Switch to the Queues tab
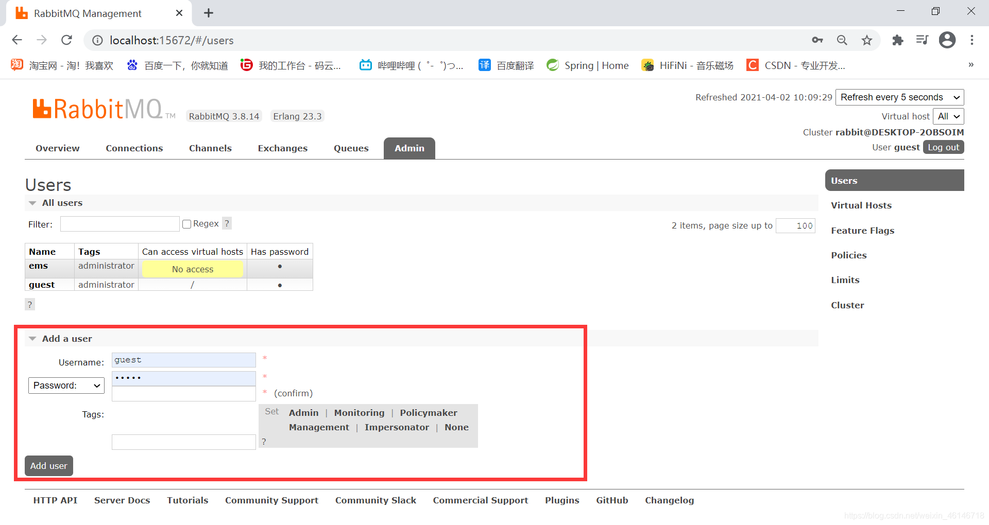Image resolution: width=989 pixels, height=525 pixels. click(x=351, y=148)
